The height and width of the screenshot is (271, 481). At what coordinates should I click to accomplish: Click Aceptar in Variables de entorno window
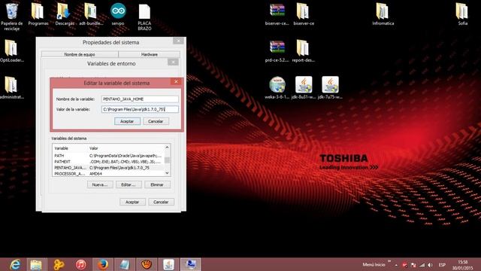(132, 202)
